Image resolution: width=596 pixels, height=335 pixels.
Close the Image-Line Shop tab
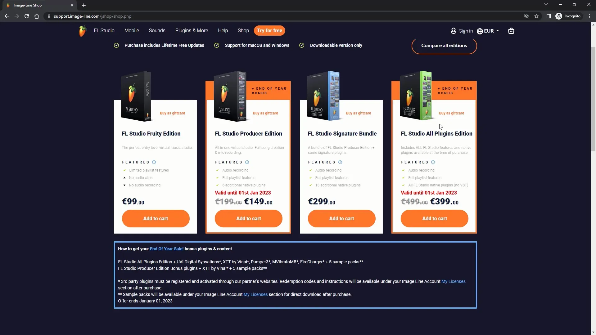72,5
